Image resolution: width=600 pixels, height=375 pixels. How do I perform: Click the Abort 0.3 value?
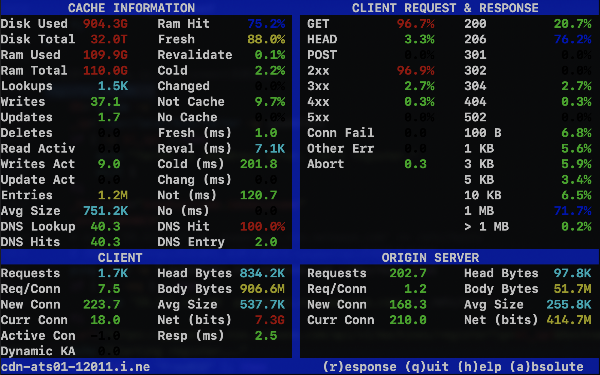[x=415, y=164]
